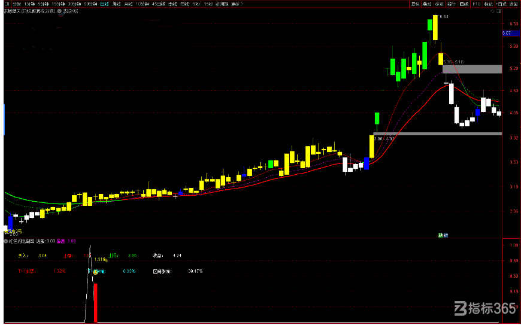The image size is (521, 325).
Task: Click the 波段K线 indicator name
Action: click(71, 11)
